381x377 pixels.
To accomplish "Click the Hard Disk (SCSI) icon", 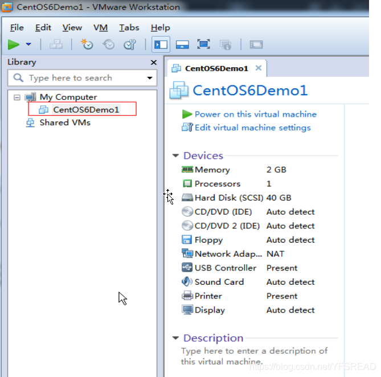I will [x=187, y=198].
